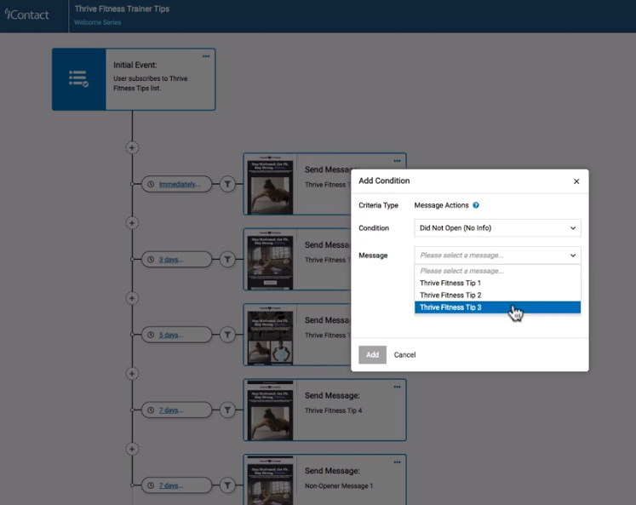Click the Initial Event list icon
This screenshot has width=636, height=505.
point(78,78)
